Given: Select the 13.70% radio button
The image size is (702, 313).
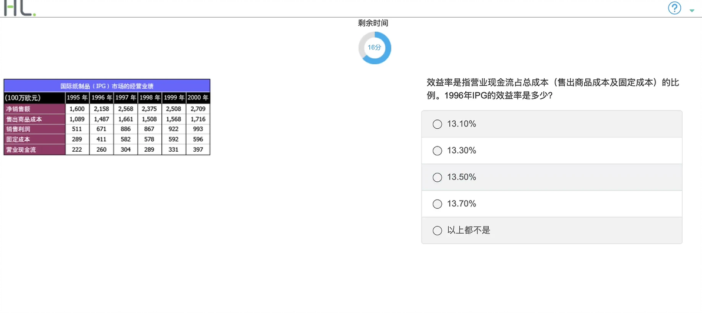Looking at the screenshot, I should click(438, 204).
